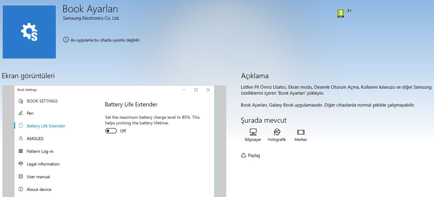Click the Holografik label

[277, 140]
